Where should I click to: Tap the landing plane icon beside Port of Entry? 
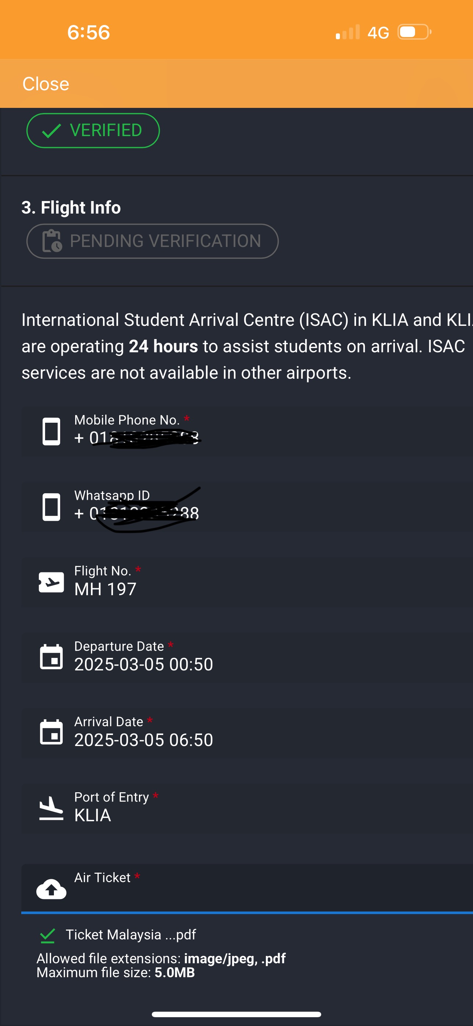51,808
